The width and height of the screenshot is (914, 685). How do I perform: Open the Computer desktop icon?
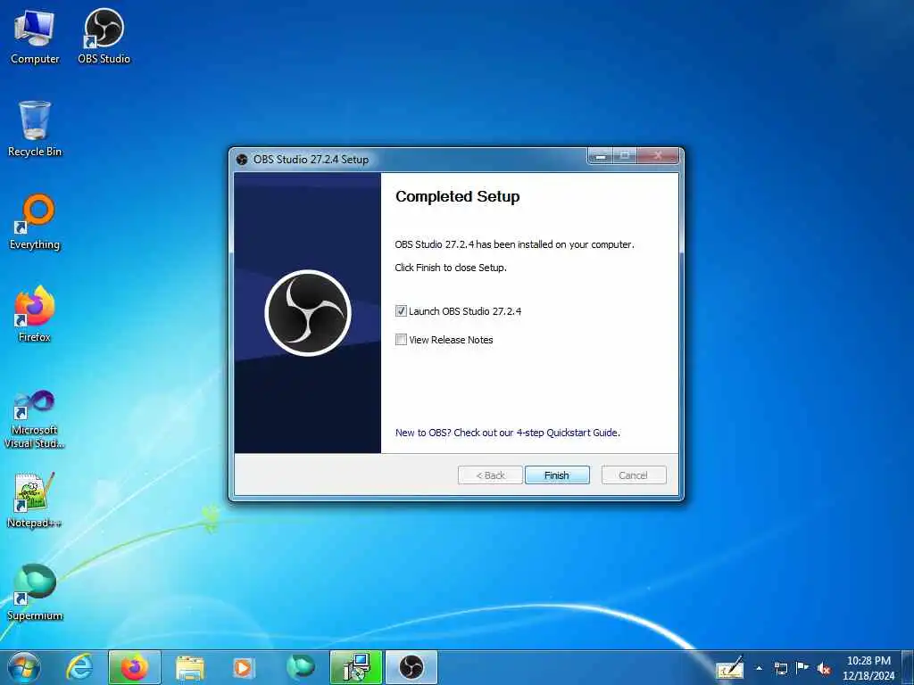[x=35, y=37]
